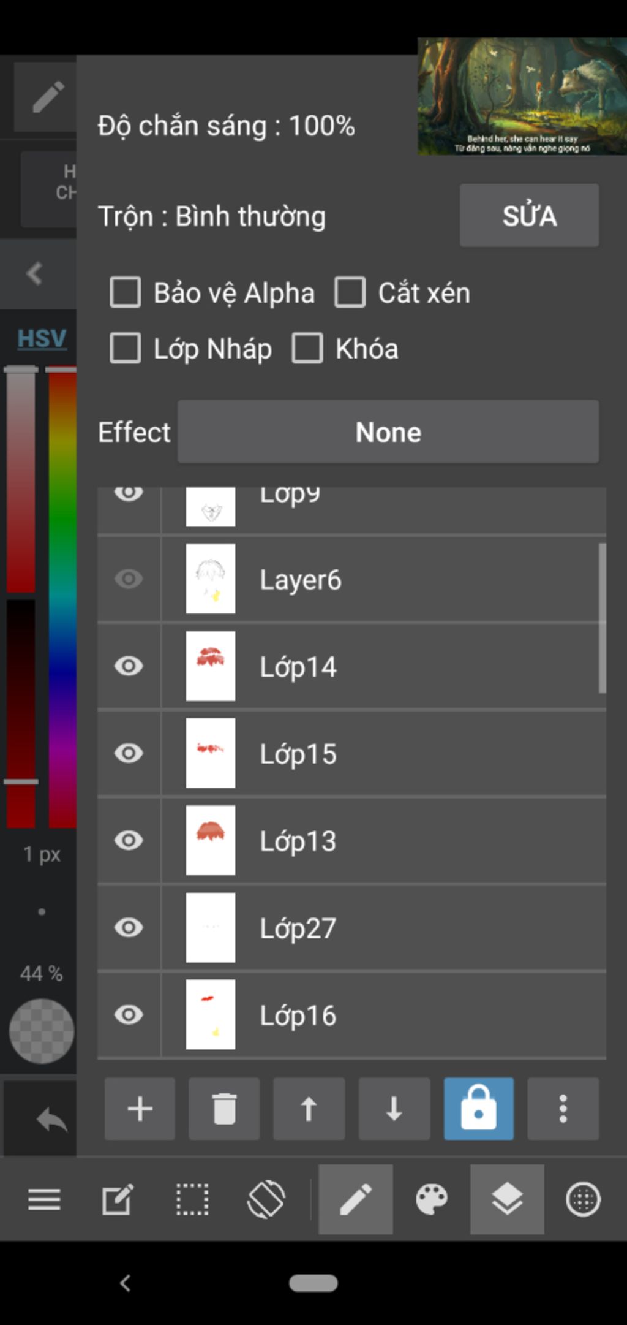Show the hidden Layer6 layer
This screenshot has height=1325, width=627.
[x=129, y=579]
